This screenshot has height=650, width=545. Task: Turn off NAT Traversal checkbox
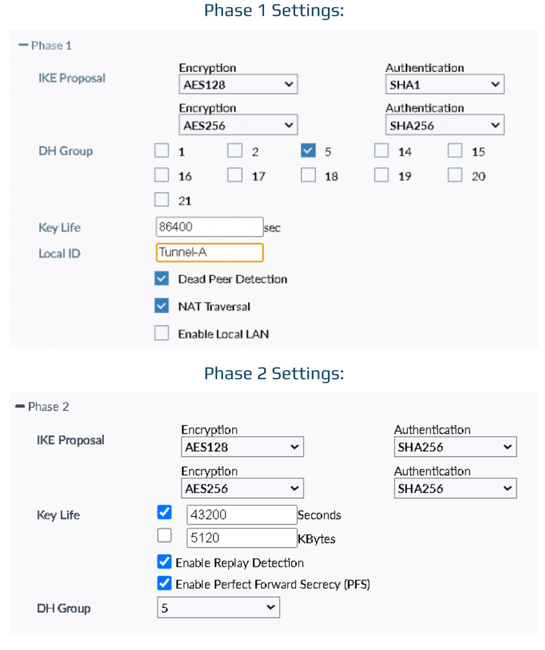coord(161,306)
